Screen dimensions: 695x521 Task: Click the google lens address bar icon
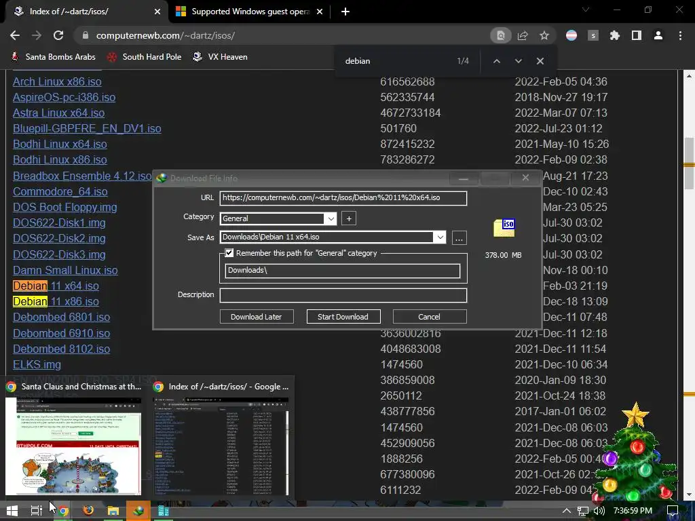[x=501, y=35]
